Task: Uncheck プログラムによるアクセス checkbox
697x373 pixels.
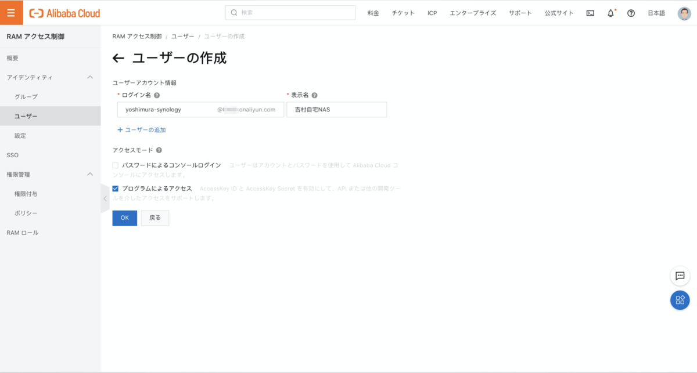Action: [116, 189]
